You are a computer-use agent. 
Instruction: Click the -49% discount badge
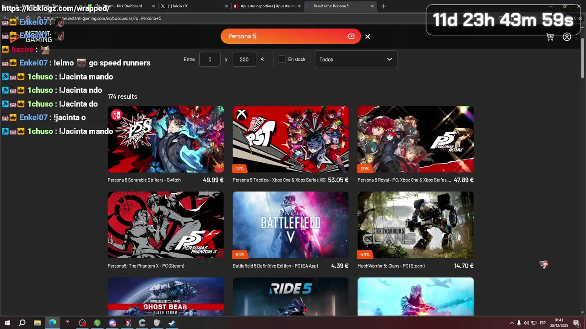pyautogui.click(x=364, y=255)
